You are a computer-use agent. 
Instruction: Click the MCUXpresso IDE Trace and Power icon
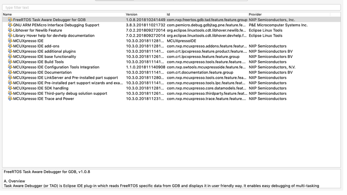10,99
